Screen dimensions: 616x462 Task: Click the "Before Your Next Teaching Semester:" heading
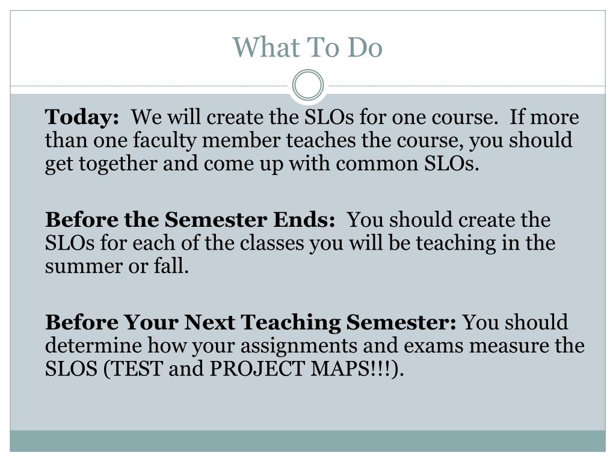251,323
